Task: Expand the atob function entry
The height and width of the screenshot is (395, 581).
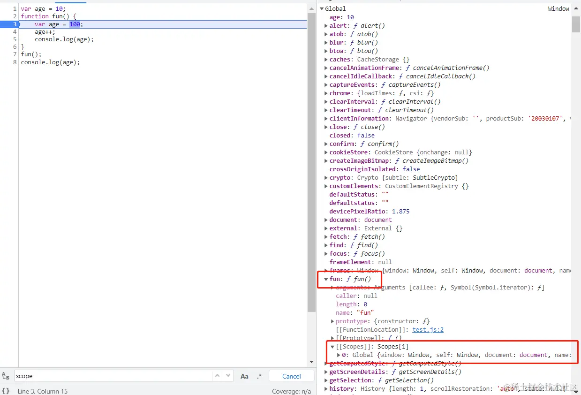Action: coord(326,34)
